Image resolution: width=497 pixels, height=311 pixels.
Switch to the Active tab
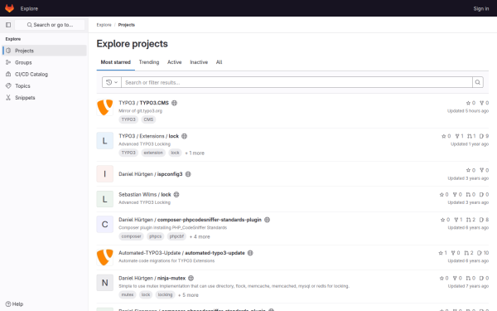175,62
